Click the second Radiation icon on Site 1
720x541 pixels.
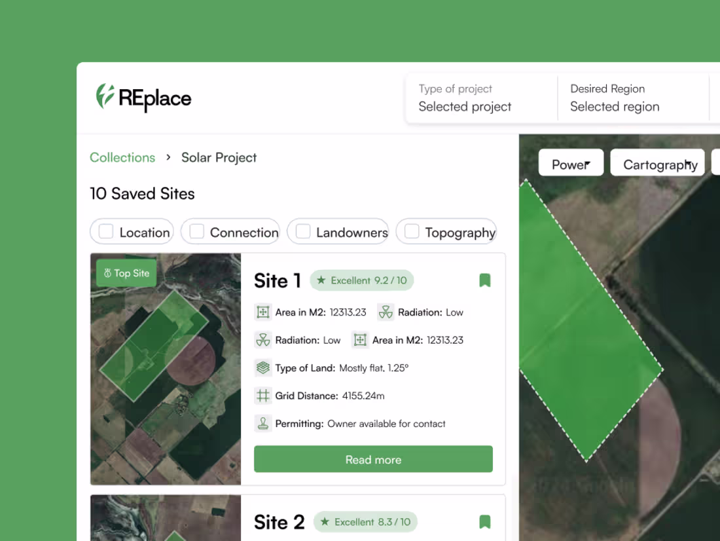[x=263, y=340]
